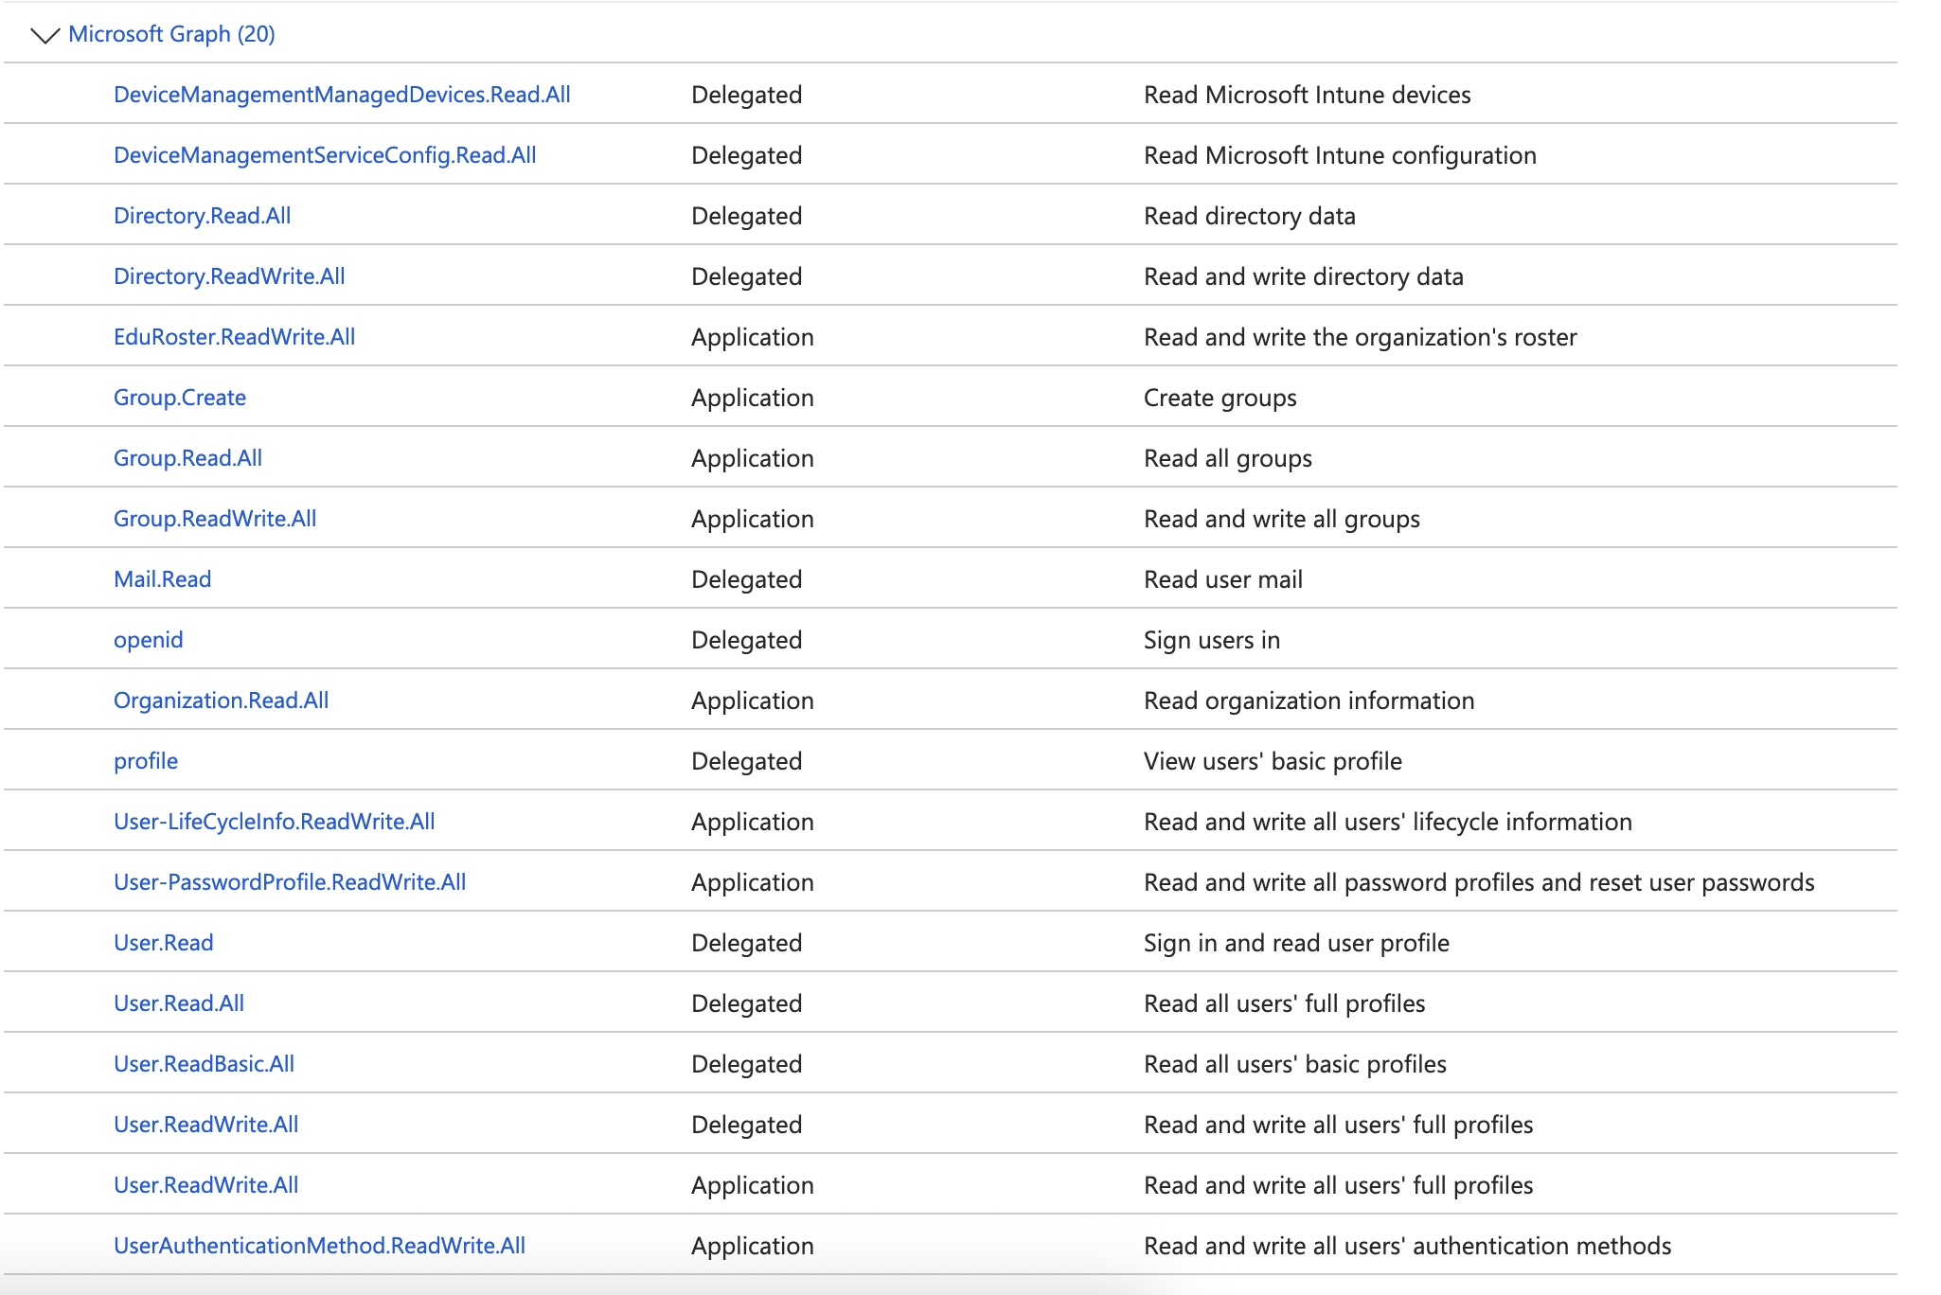Image resolution: width=1941 pixels, height=1295 pixels.
Task: Select 'Read and write all users' lifecycle information'
Action: pyautogui.click(x=1387, y=822)
